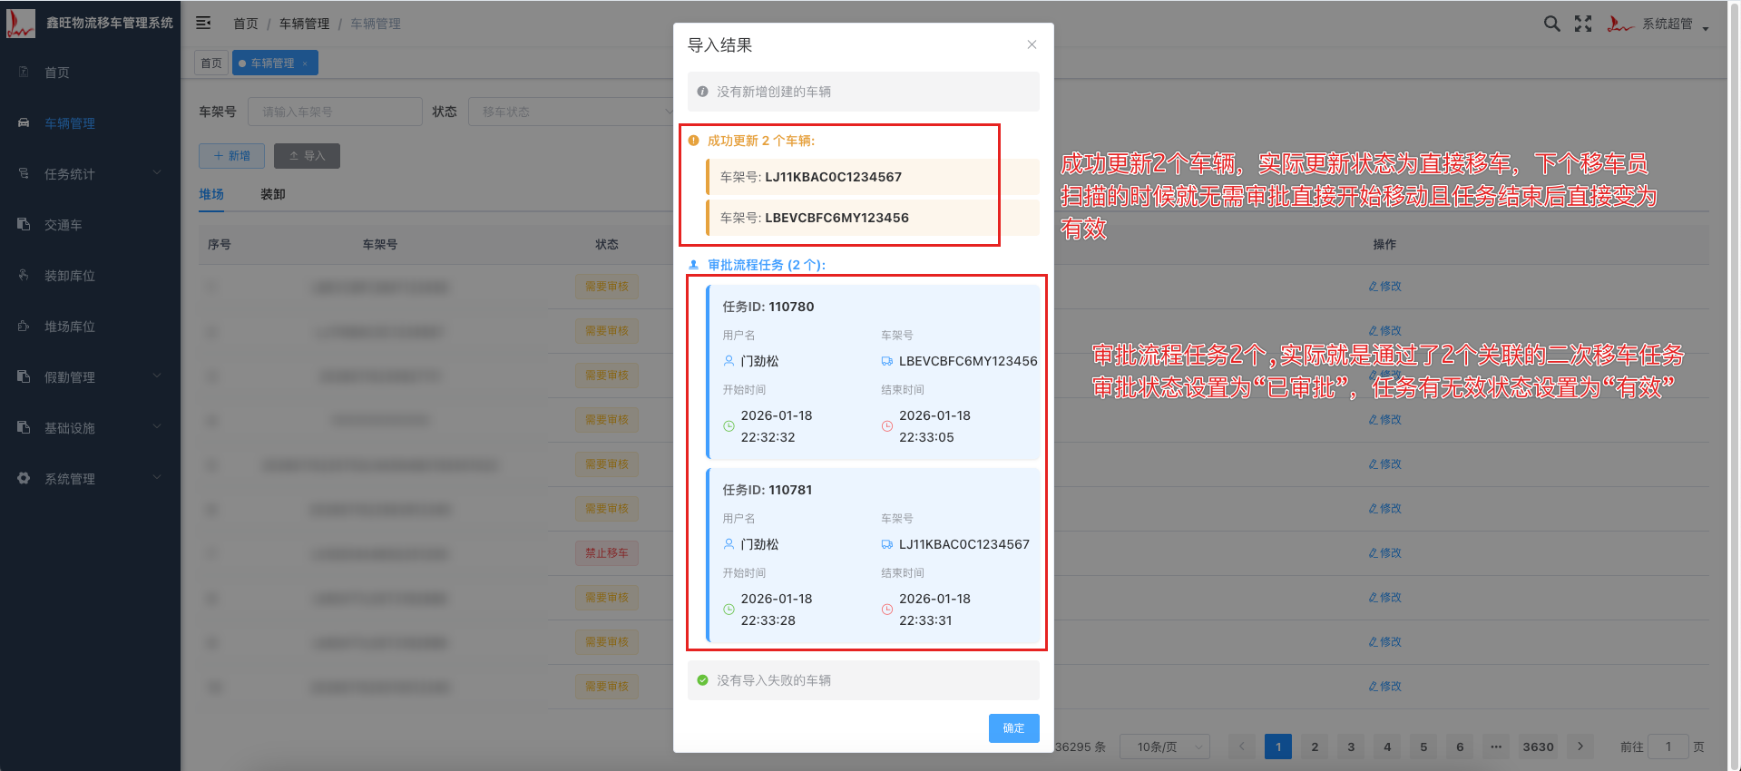
Task: Click end-time clock icon in task 110780
Action: pos(887,426)
